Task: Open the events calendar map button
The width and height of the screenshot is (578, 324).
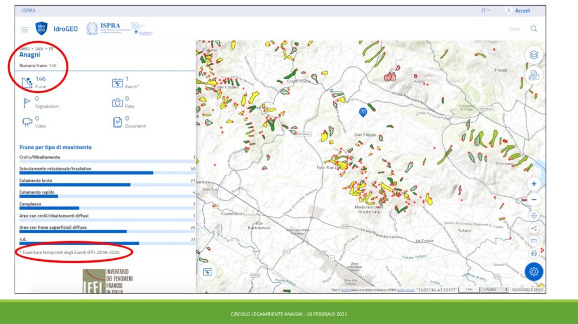Action: [208, 272]
